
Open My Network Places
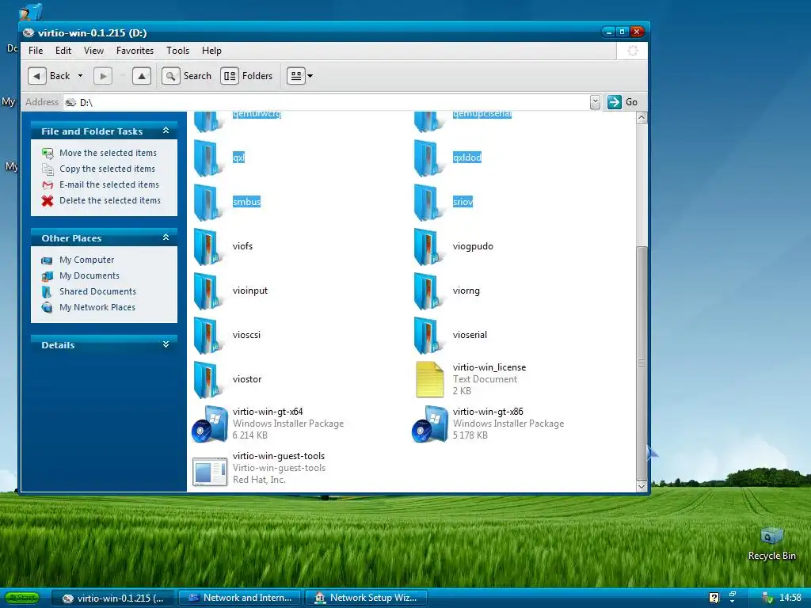pos(97,308)
